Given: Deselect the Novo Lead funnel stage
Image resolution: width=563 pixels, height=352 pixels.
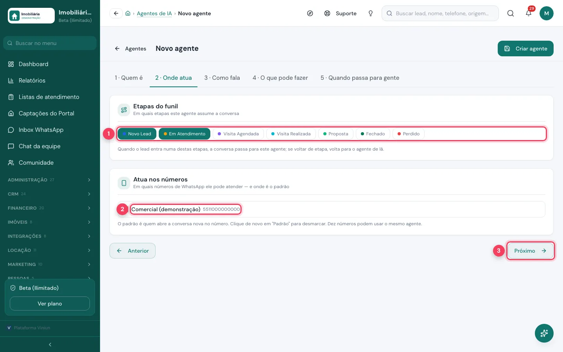Looking at the screenshot, I should pos(137,134).
